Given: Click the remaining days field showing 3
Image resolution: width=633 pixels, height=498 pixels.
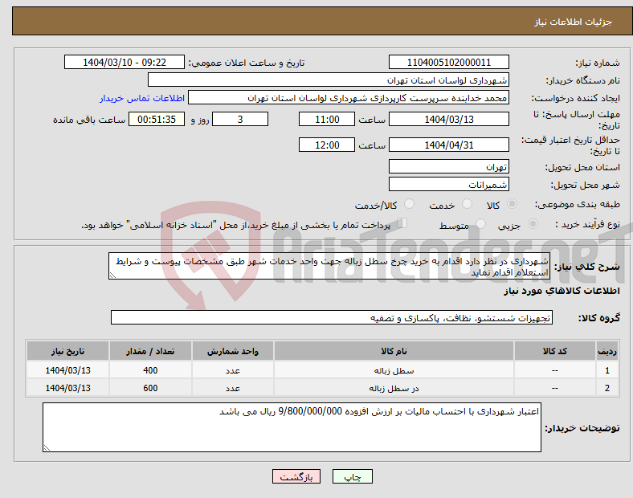Looking at the screenshot, I should (240, 120).
